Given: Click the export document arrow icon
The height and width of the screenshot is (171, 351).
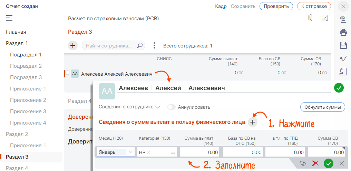Looking at the screenshot, I should [343, 72].
